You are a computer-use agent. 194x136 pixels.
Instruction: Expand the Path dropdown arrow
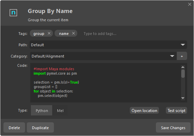(x=183, y=45)
